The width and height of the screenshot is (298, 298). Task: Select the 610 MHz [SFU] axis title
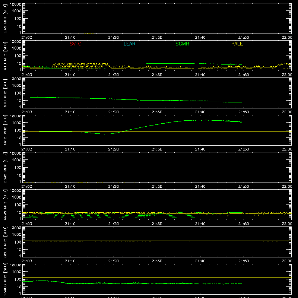(x=5, y=93)
